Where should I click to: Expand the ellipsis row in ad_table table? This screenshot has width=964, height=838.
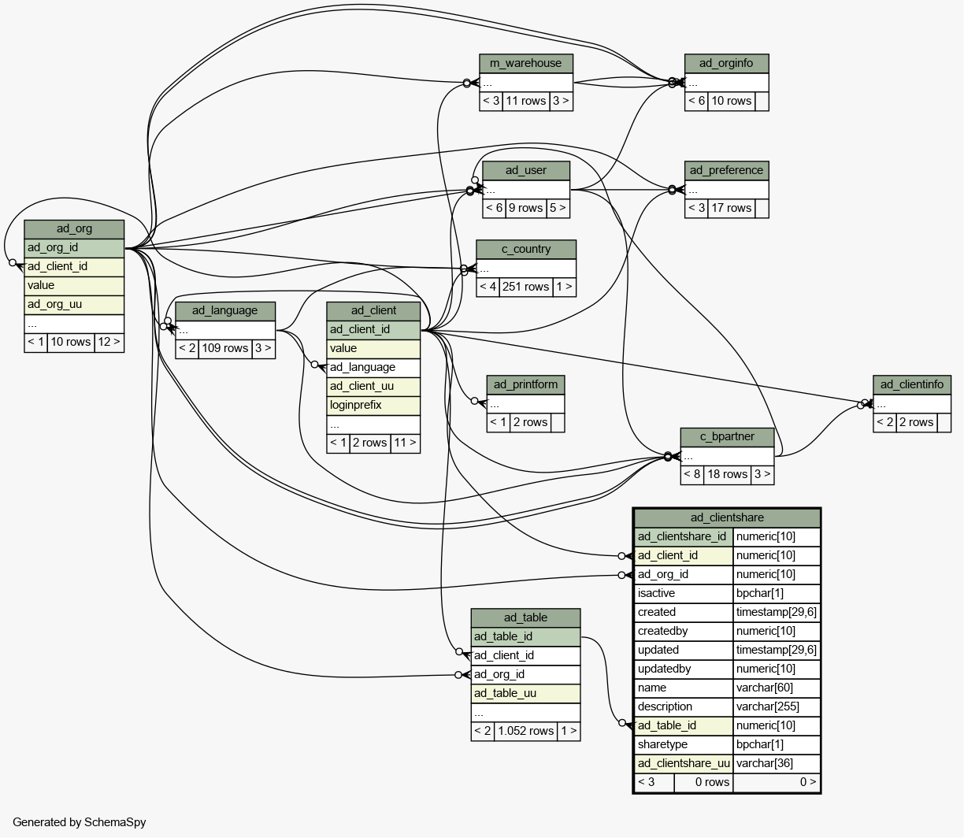click(525, 712)
